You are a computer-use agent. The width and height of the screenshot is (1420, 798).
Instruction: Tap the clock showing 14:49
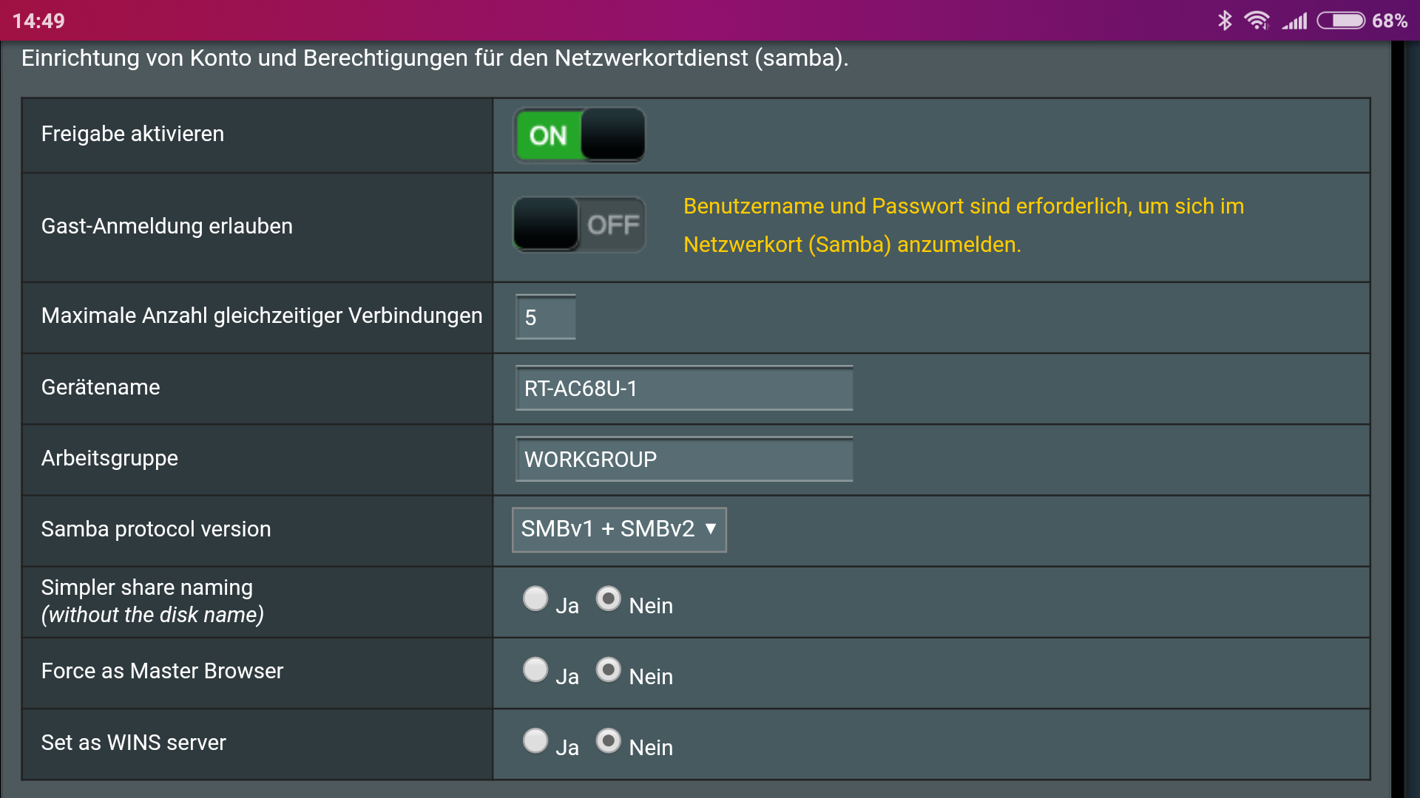pos(38,21)
